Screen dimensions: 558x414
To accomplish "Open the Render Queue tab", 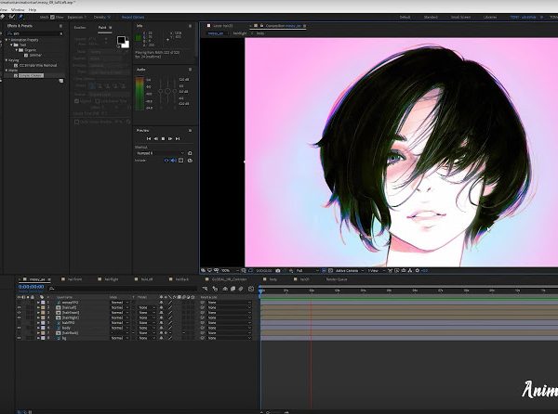I will 337,279.
